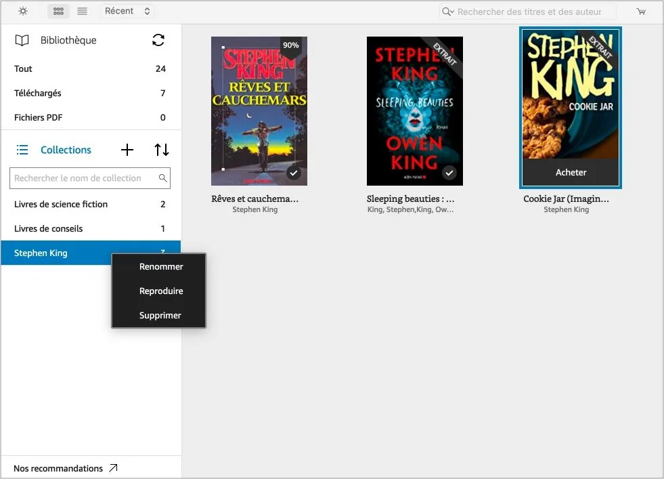Open the Récent sort dropdown
The height and width of the screenshot is (479, 664).
pos(127,11)
